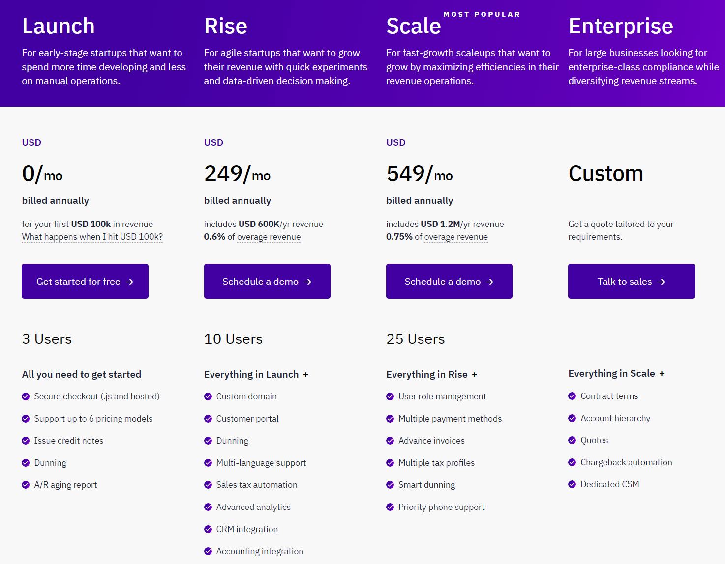This screenshot has height=564, width=725.
Task: Click the checkmark beside Priority phone support
Action: [390, 507]
